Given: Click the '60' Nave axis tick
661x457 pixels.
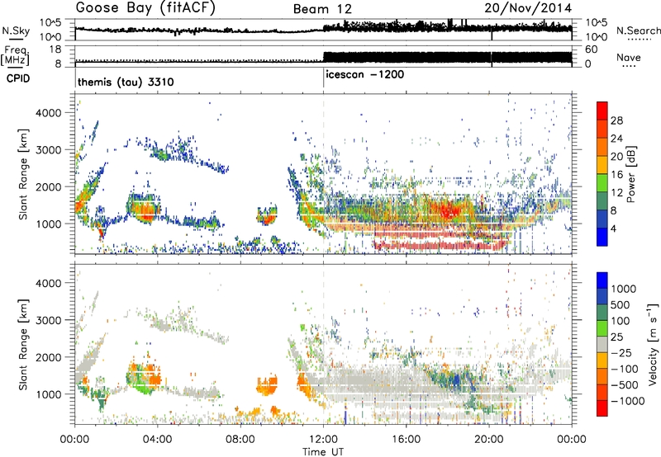Looking at the screenshot, I should (591, 49).
